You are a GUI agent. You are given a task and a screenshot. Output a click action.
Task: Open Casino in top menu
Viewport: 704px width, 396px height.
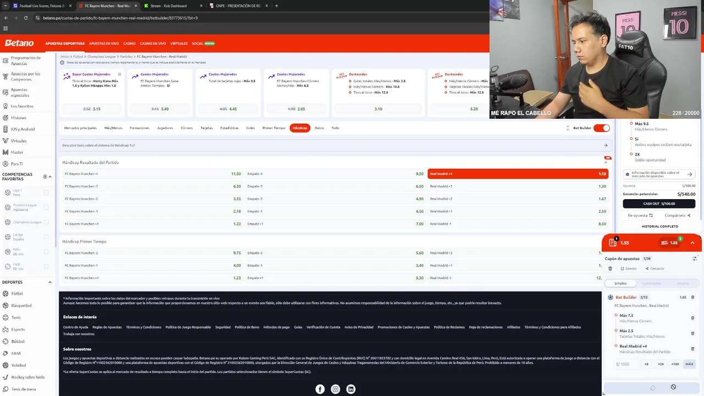[x=129, y=43]
